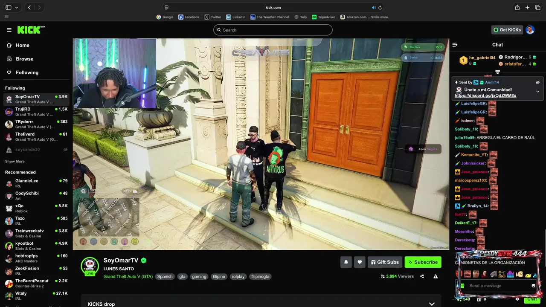This screenshot has height=307, width=546.
Task: Click the green gift icon in message box
Action: click(x=462, y=286)
